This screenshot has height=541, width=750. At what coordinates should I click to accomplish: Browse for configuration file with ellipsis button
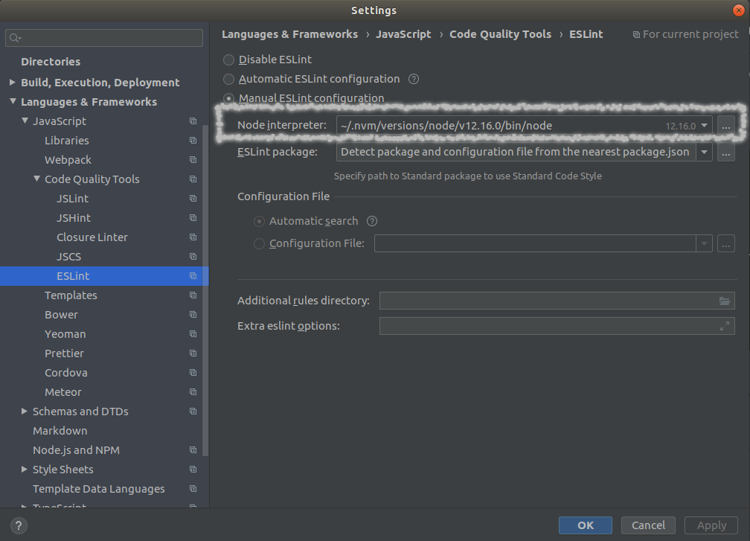coord(725,243)
